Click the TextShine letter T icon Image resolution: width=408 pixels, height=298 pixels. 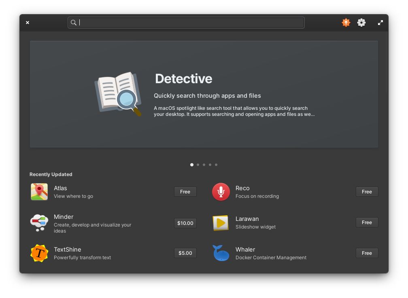[39, 253]
